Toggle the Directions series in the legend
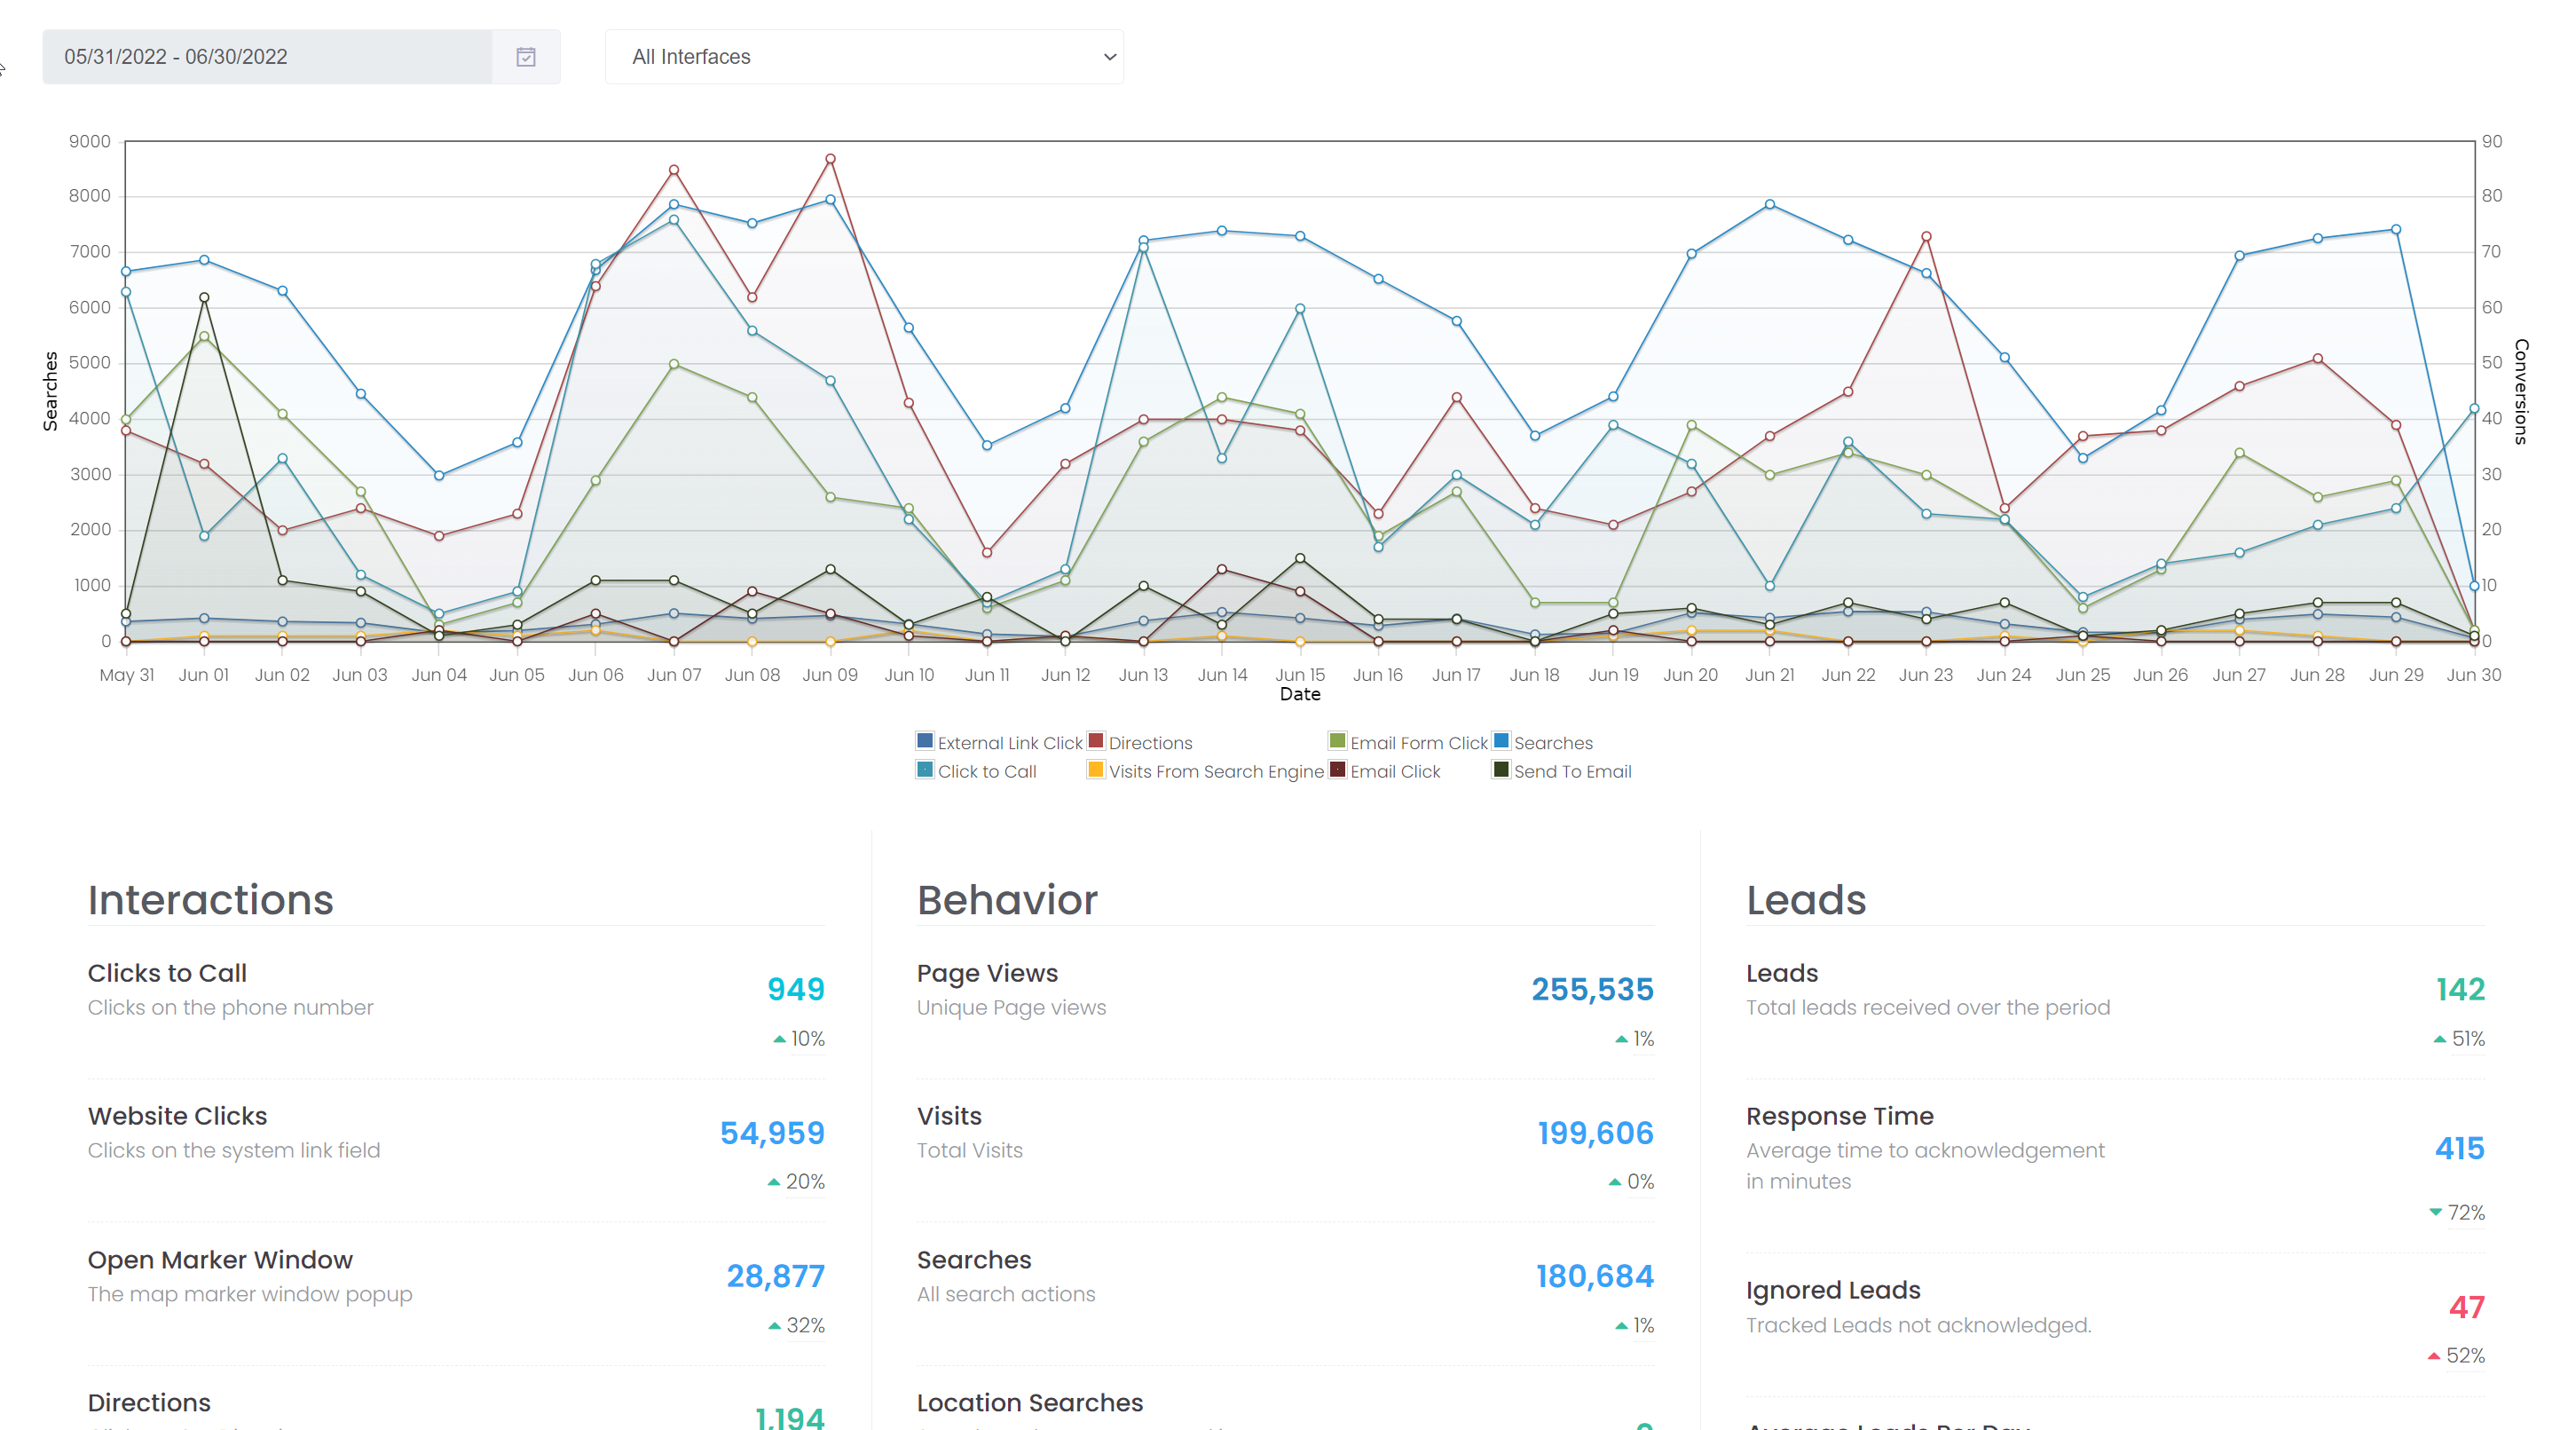The width and height of the screenshot is (2576, 1430). tap(1095, 741)
